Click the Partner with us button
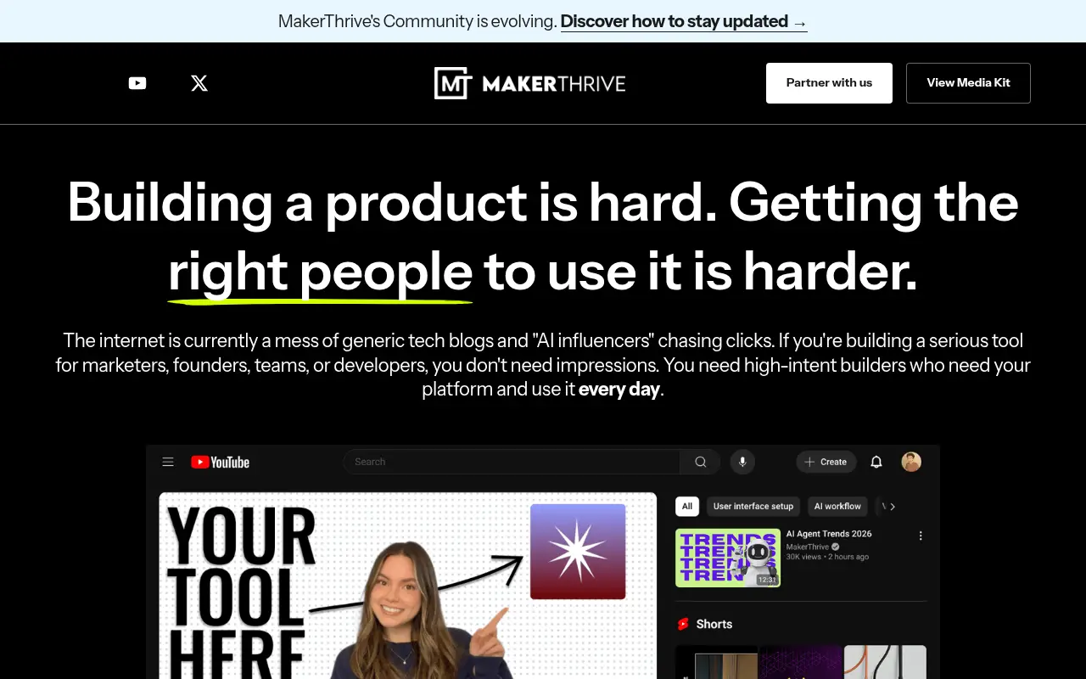The width and height of the screenshot is (1086, 679). click(x=829, y=83)
